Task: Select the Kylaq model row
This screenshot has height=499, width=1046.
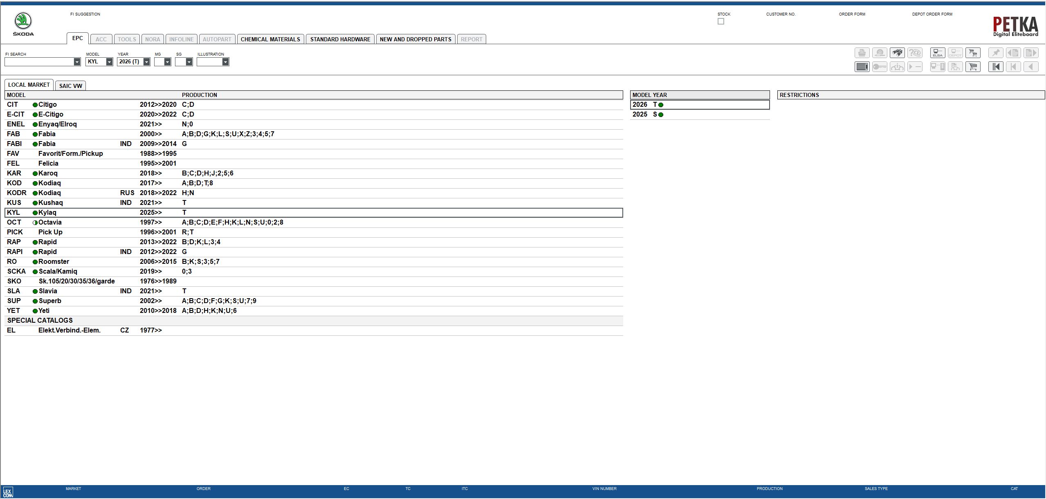Action: tap(314, 213)
